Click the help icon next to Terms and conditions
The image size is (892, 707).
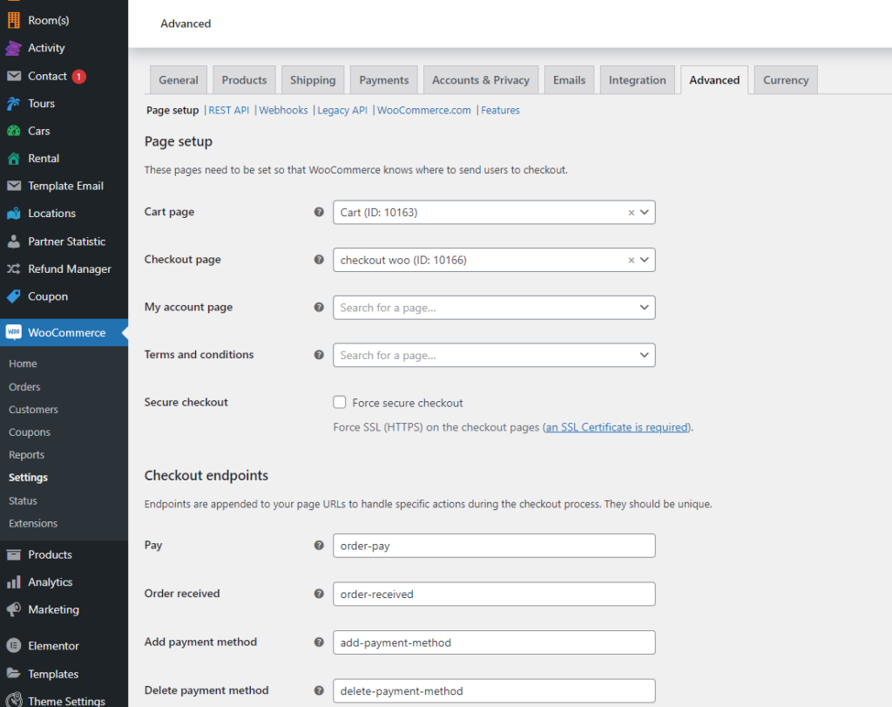(319, 355)
